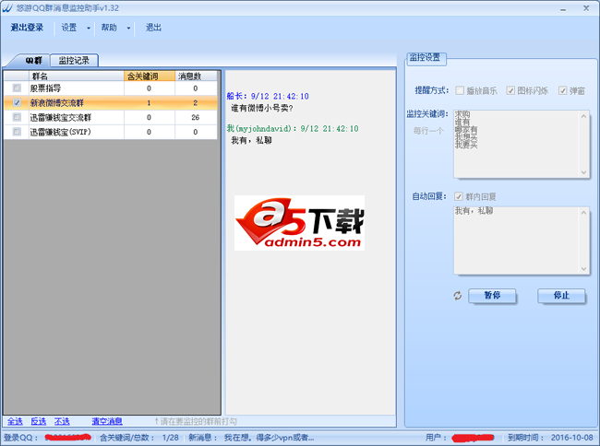Select the 新浪微博交流群 row name

(57, 102)
